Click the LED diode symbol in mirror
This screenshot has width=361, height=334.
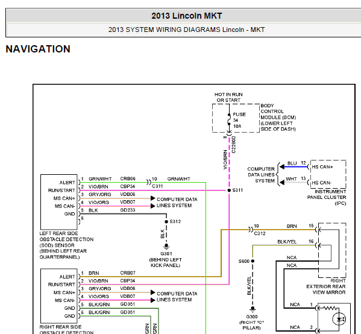pyautogui.click(x=339, y=319)
